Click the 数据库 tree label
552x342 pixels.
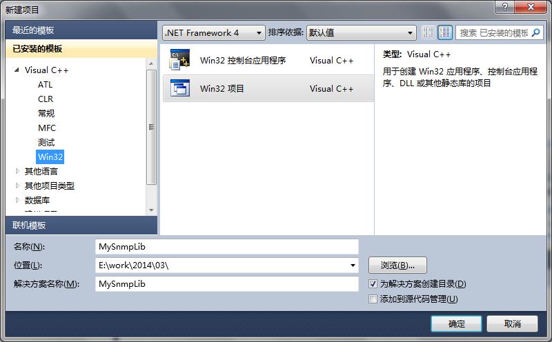pos(37,200)
